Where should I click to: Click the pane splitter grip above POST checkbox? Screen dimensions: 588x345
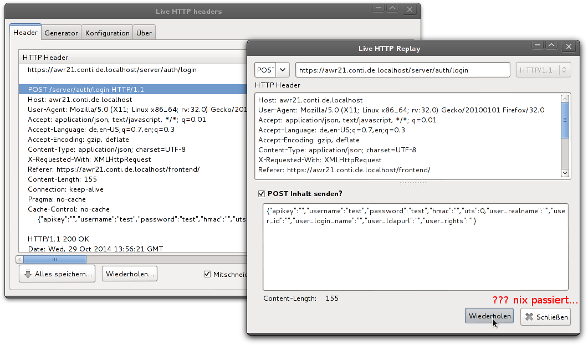click(412, 183)
